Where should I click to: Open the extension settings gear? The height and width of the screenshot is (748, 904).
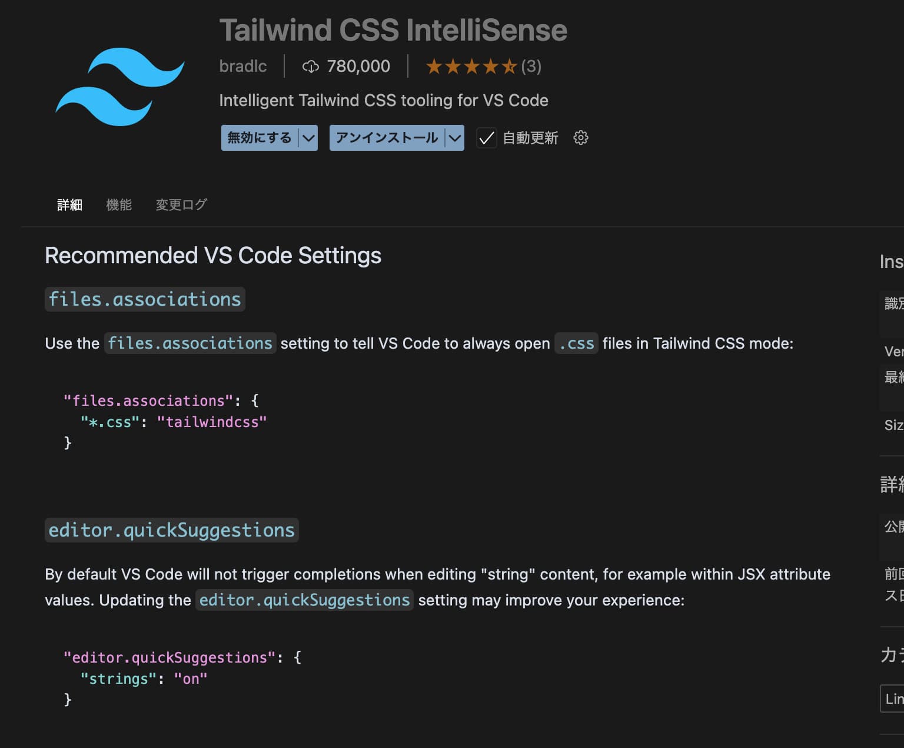(x=580, y=138)
